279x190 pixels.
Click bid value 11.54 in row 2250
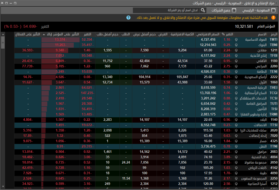126,179
